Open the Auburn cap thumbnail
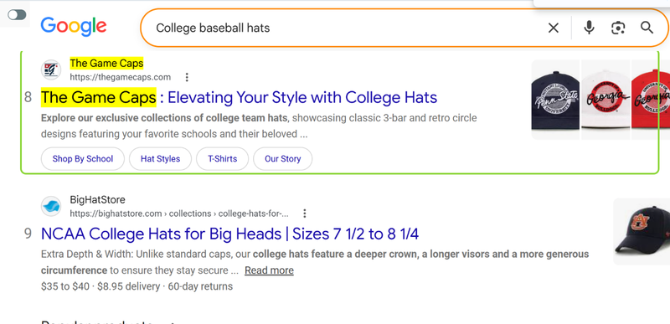670x324 pixels. [642, 232]
